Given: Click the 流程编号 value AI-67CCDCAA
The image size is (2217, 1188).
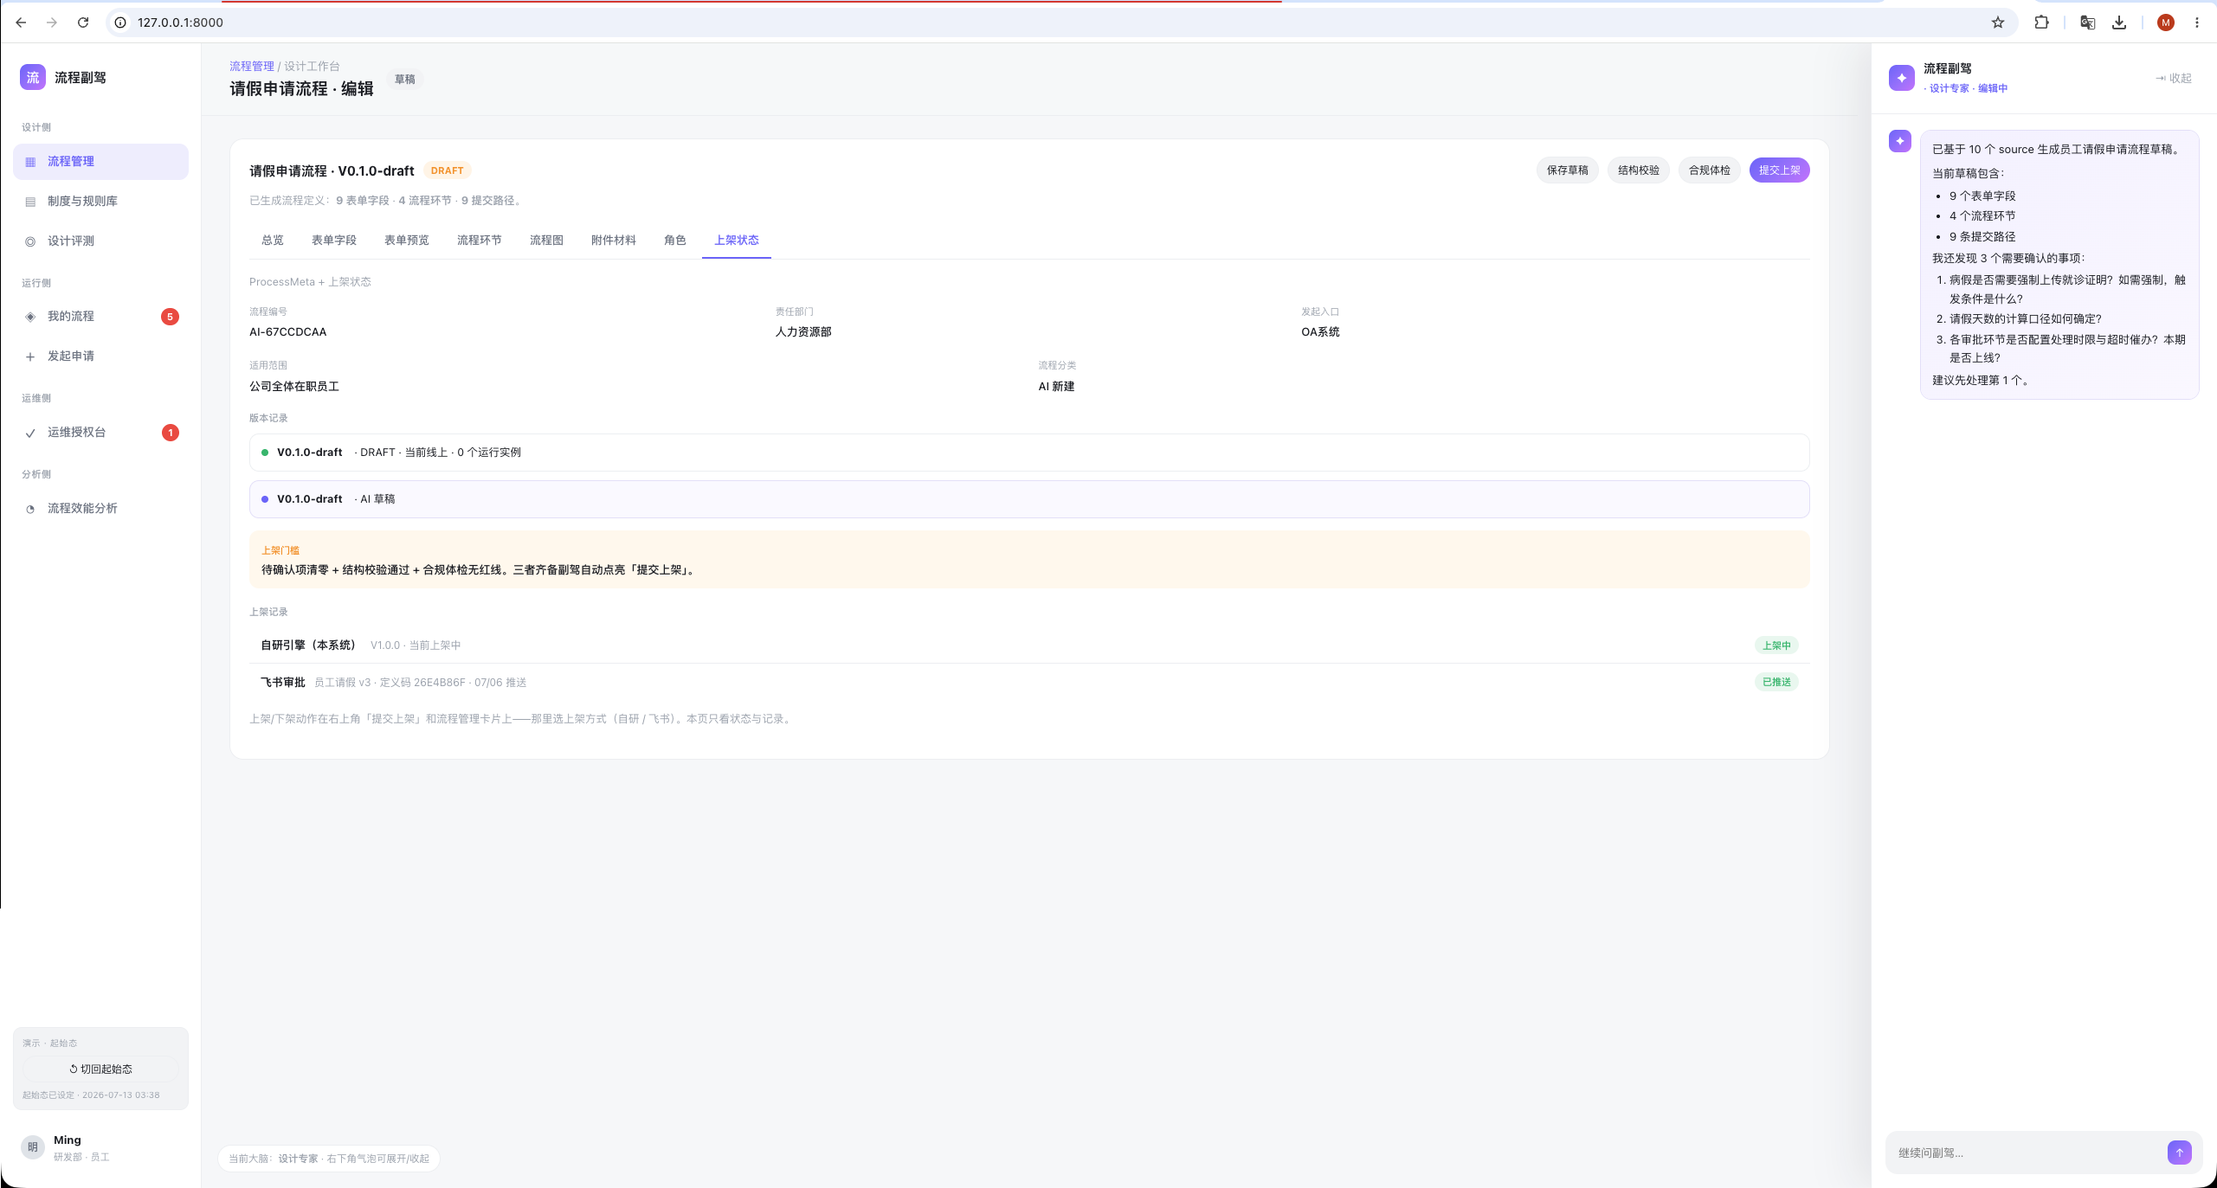Looking at the screenshot, I should coord(288,332).
